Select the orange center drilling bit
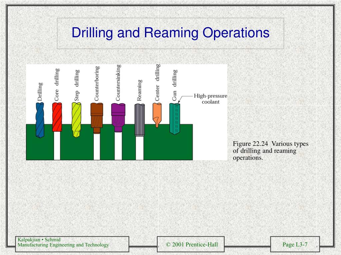The image size is (341, 255). point(157,115)
